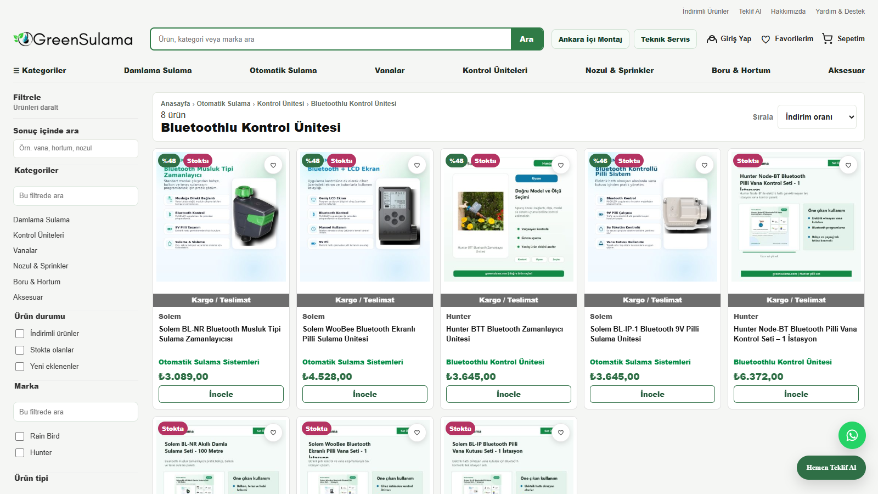This screenshot has width=878, height=494.
Task: Open Solem WooBee Bluetooth Ekranlı product image
Action: [365, 217]
